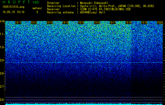The width and height of the screenshot is (165, 105).
Task: Select observer name Masayuki Kobayashi
Action: tap(94, 3)
